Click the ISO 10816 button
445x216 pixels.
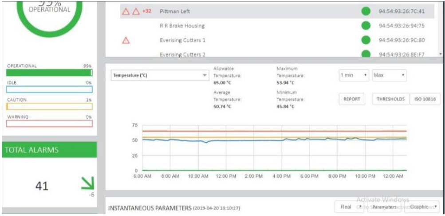coord(425,99)
